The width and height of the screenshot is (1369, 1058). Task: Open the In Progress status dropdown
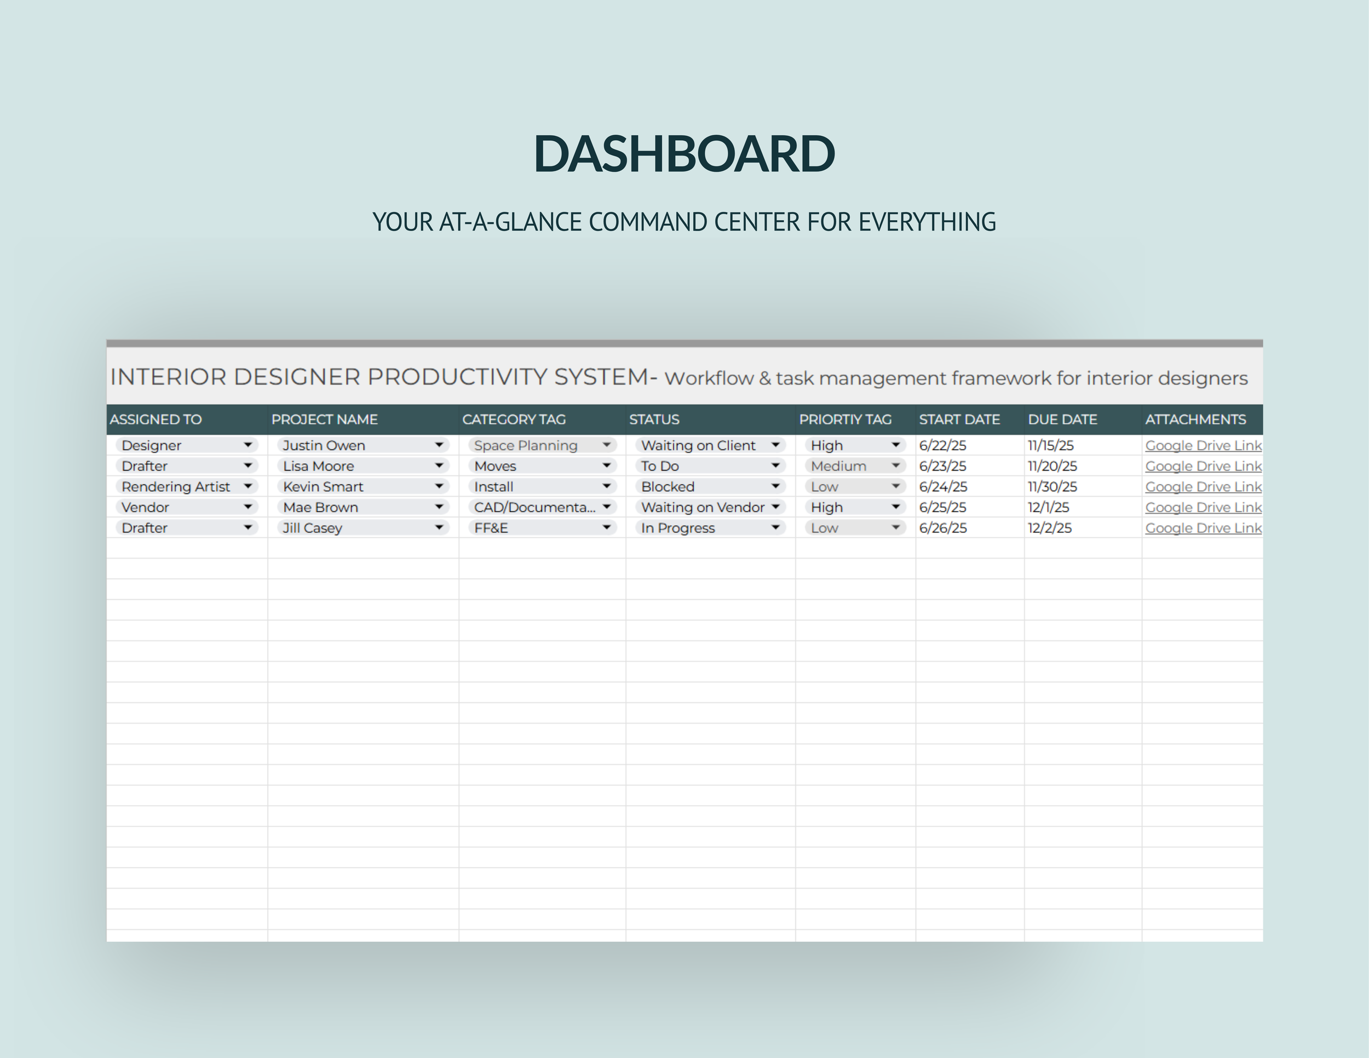pos(775,528)
